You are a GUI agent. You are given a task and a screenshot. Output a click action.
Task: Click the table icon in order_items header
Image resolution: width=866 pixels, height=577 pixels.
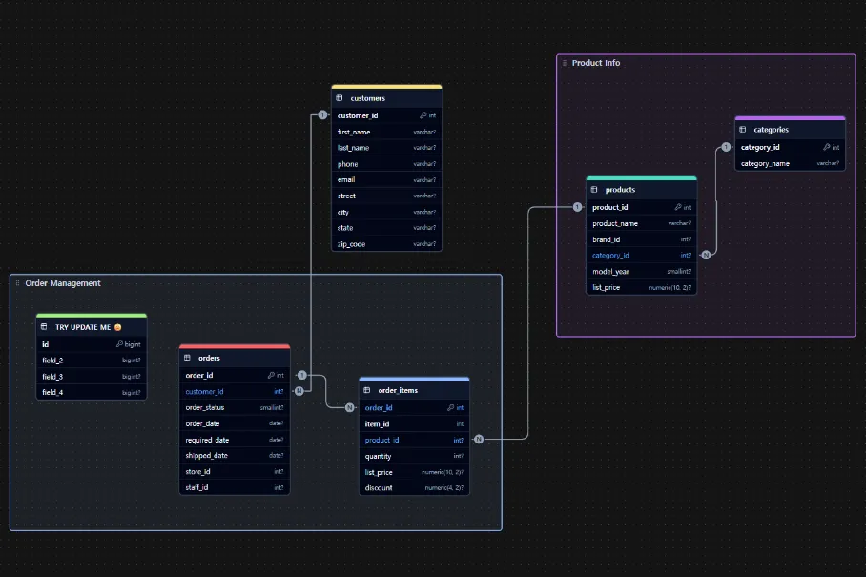[367, 390]
